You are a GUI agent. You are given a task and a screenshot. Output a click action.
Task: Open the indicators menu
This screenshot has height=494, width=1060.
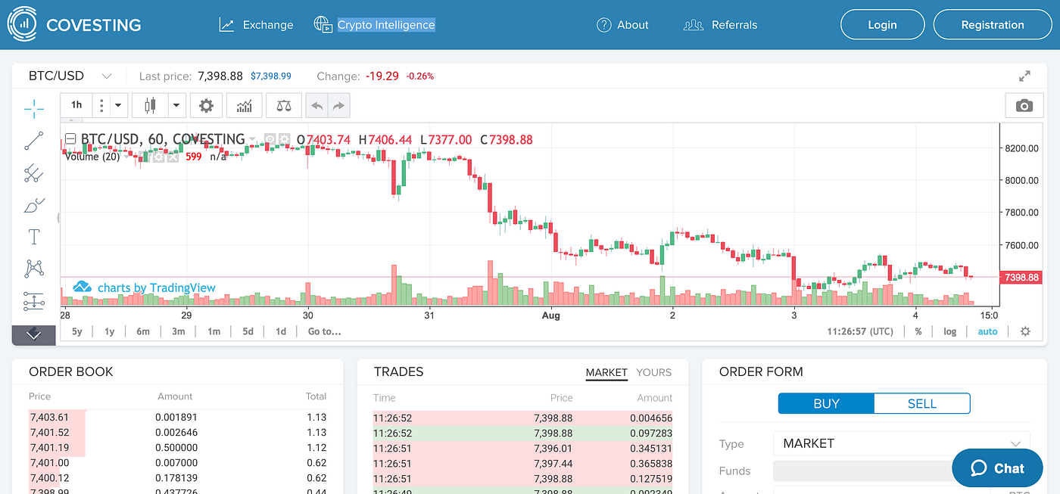click(x=244, y=106)
